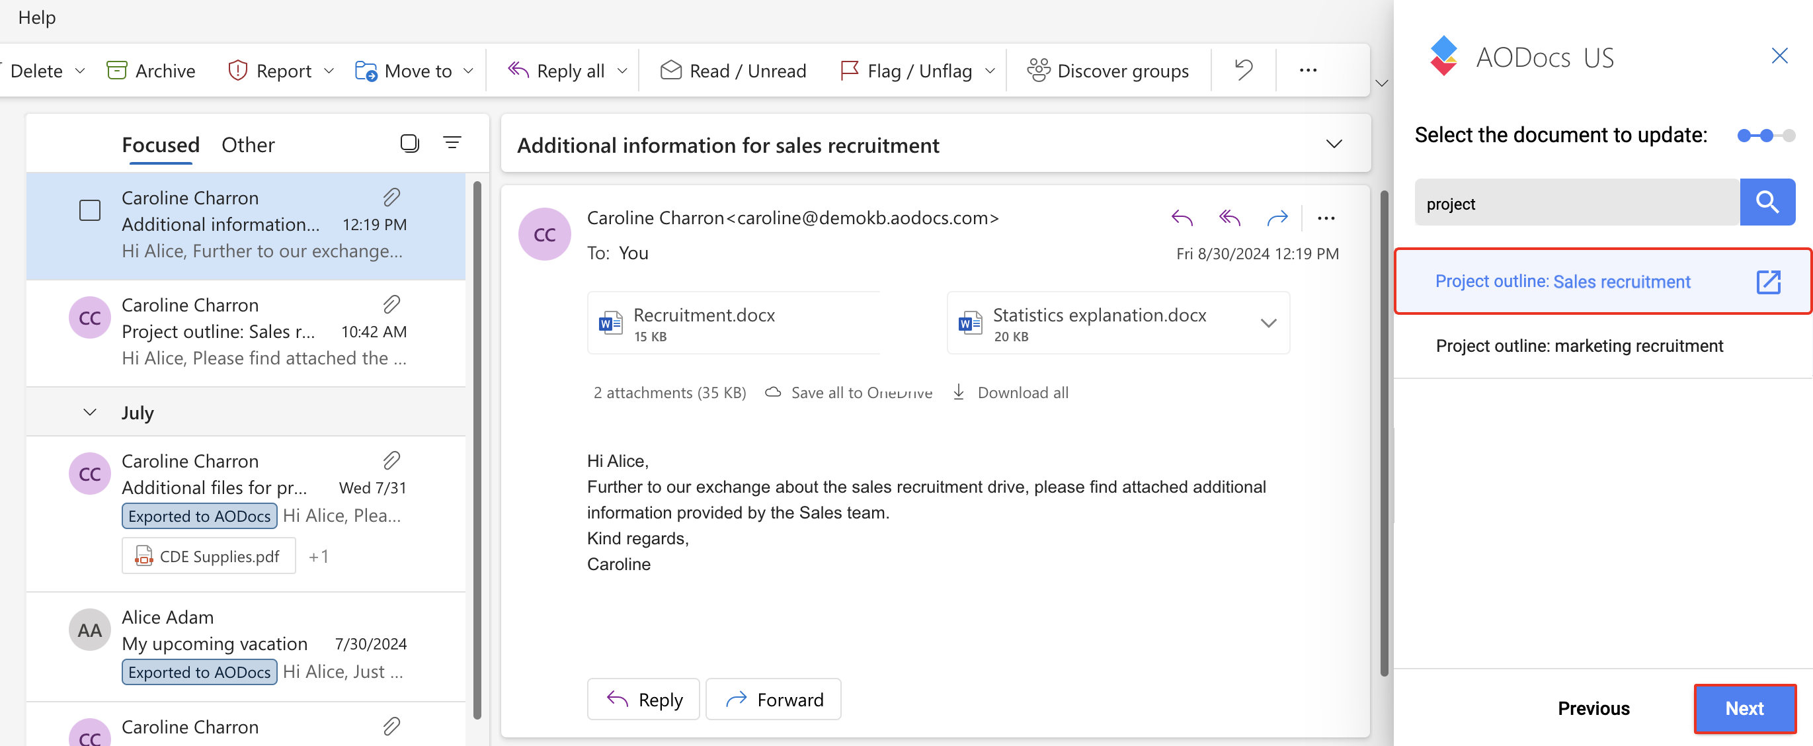The width and height of the screenshot is (1813, 746).
Task: Open the message list filter icon
Action: (x=452, y=143)
